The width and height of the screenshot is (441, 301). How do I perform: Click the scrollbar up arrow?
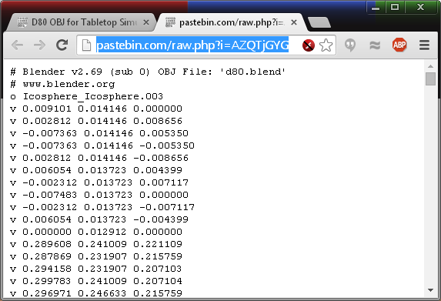coord(430,66)
